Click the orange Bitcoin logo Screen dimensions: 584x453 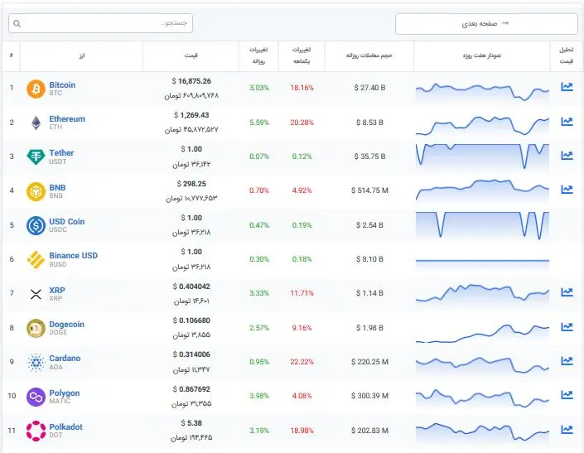(36, 89)
